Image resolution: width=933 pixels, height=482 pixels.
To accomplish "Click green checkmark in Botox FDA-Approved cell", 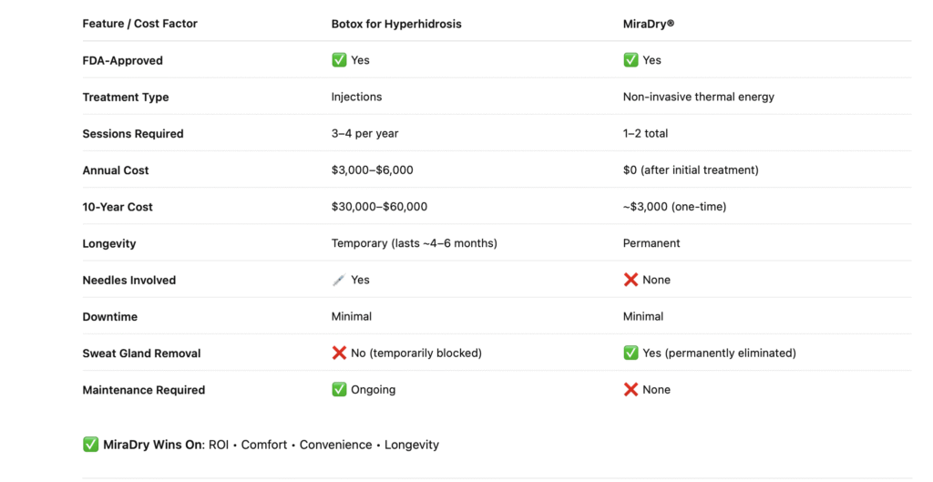I will [x=339, y=60].
